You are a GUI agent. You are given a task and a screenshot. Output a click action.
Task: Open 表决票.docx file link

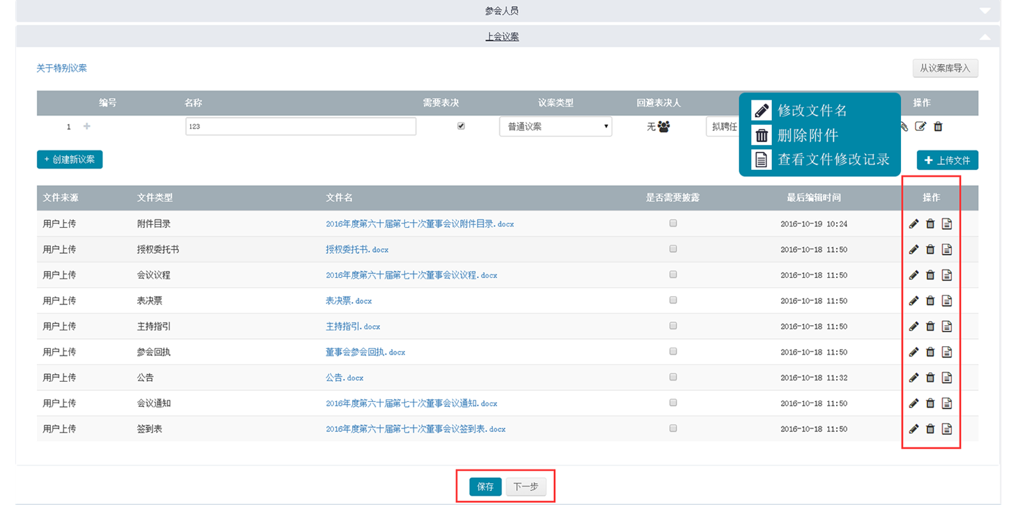349,301
